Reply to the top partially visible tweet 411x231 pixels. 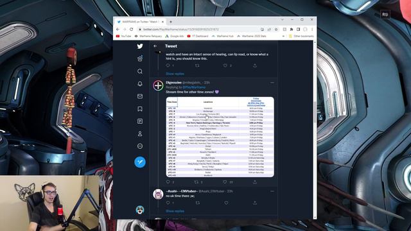tap(168, 65)
